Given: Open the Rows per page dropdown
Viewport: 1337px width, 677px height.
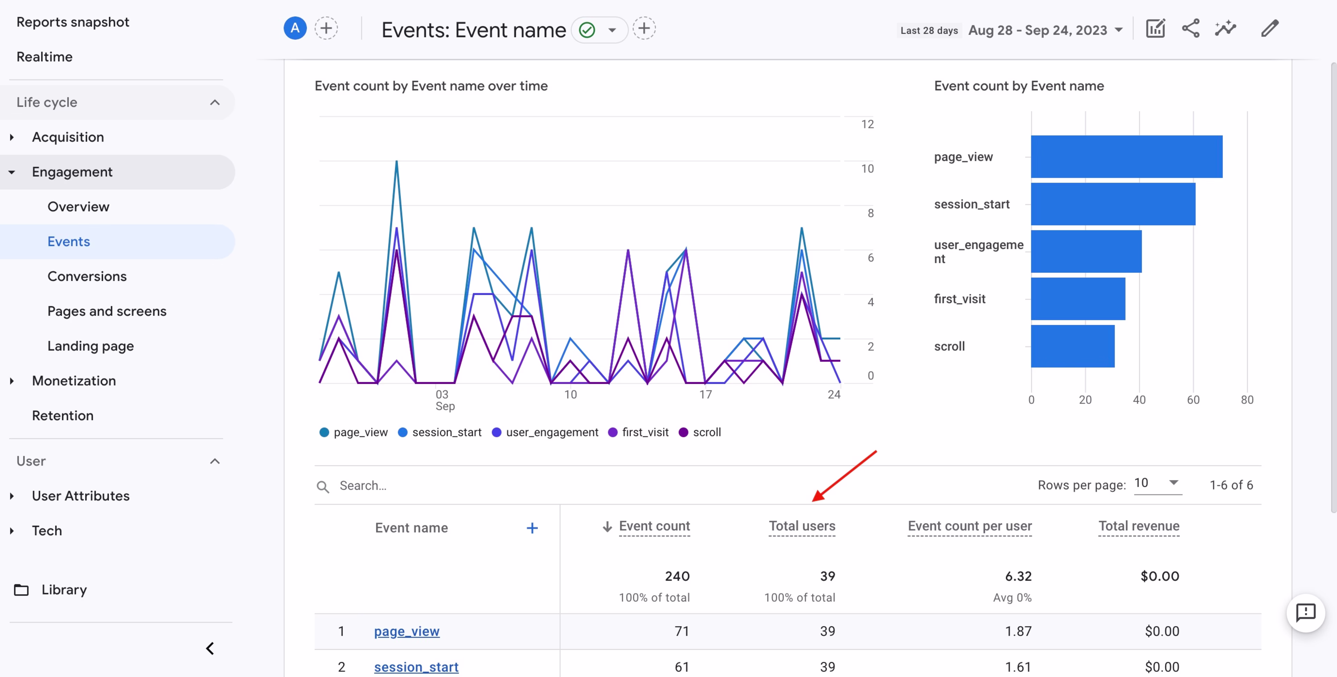Looking at the screenshot, I should (1158, 484).
